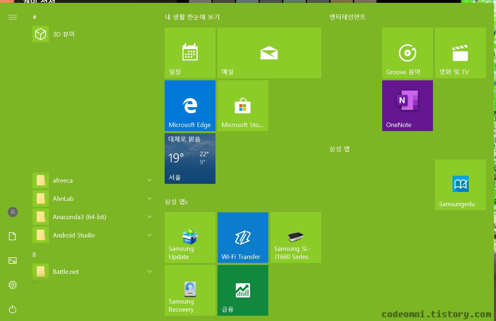Launch the Groove 음악 tile
This screenshot has height=321, width=496.
pos(407,53)
